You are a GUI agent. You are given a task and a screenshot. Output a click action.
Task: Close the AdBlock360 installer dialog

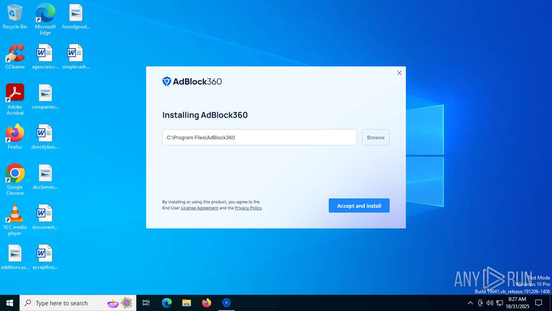point(399,73)
